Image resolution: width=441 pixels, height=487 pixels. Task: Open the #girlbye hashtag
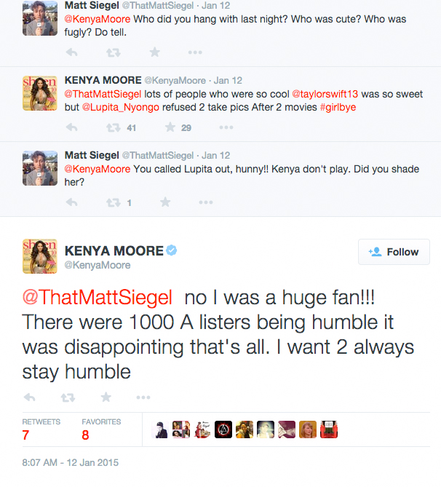(x=338, y=107)
